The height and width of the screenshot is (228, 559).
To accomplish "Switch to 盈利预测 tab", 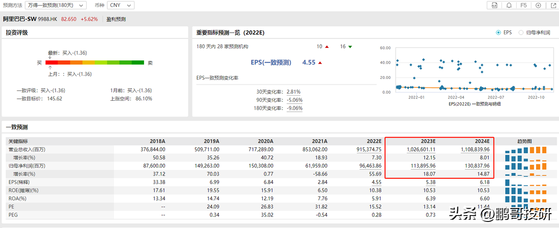I will pyautogui.click(x=116, y=19).
